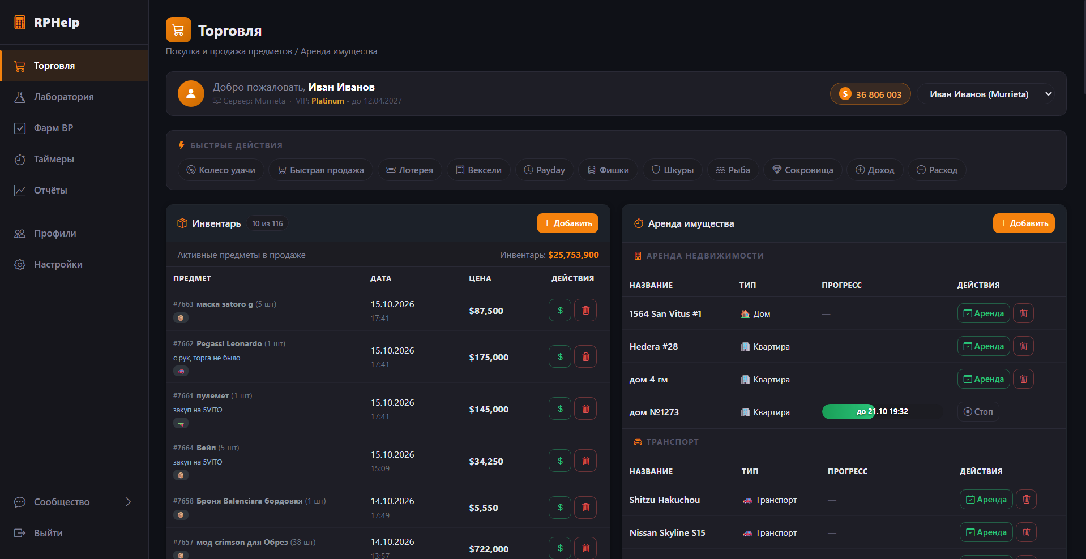This screenshot has width=1086, height=559.
Task: Click dollar sell icon for пулемет
Action: pos(560,408)
